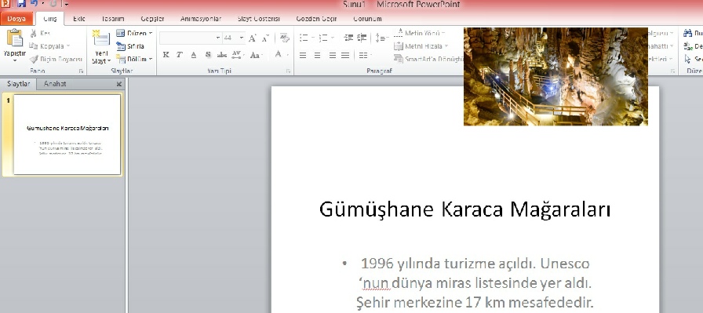The height and width of the screenshot is (313, 703).
Task: Switch to the Görünüm ribbon tab
Action: [x=367, y=19]
